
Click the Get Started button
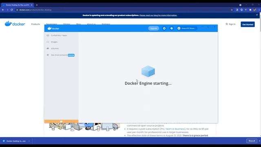click(248, 24)
